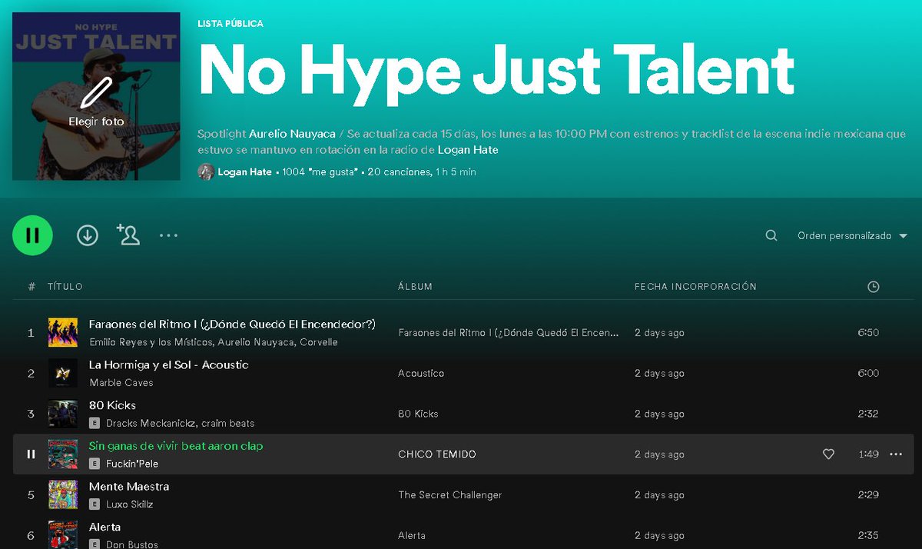This screenshot has width=922, height=549.
Task: Click the 2:29 duration of Mente Maestra
Action: point(868,495)
